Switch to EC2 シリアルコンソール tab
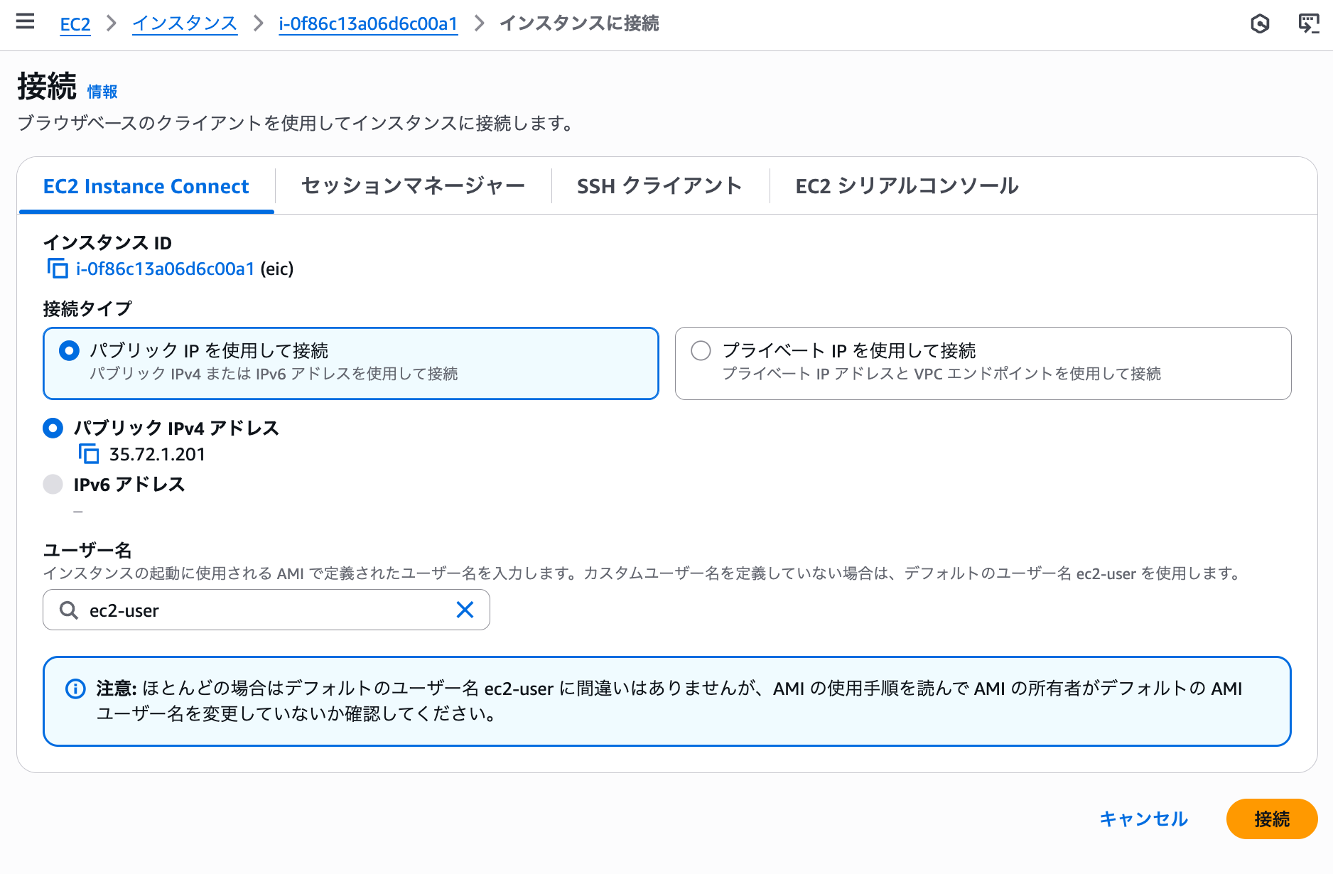Viewport: 1333px width, 874px height. pyautogui.click(x=907, y=186)
